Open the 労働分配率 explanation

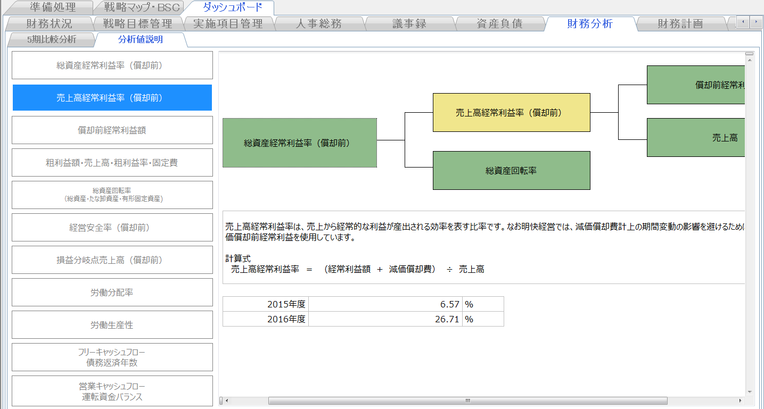tap(112, 293)
